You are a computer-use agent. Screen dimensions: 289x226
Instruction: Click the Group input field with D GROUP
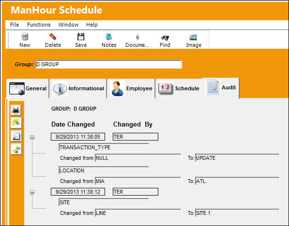pyautogui.click(x=108, y=64)
